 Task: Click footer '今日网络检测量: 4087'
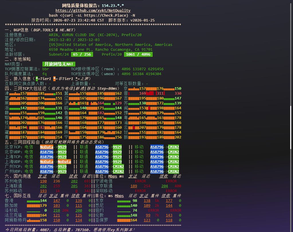tap(27, 230)
